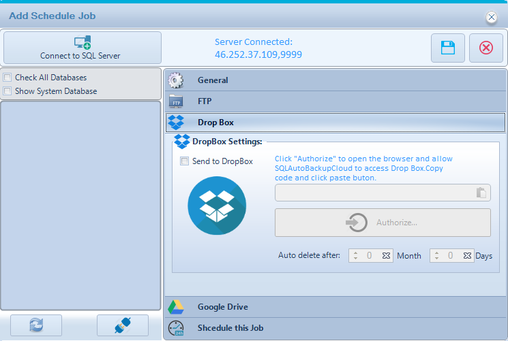Viewport: 508px width, 341px height.
Task: Click the Server Connected: label
Action: tap(254, 42)
